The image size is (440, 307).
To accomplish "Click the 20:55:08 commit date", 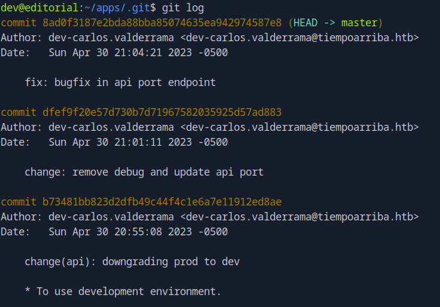I will point(137,232).
